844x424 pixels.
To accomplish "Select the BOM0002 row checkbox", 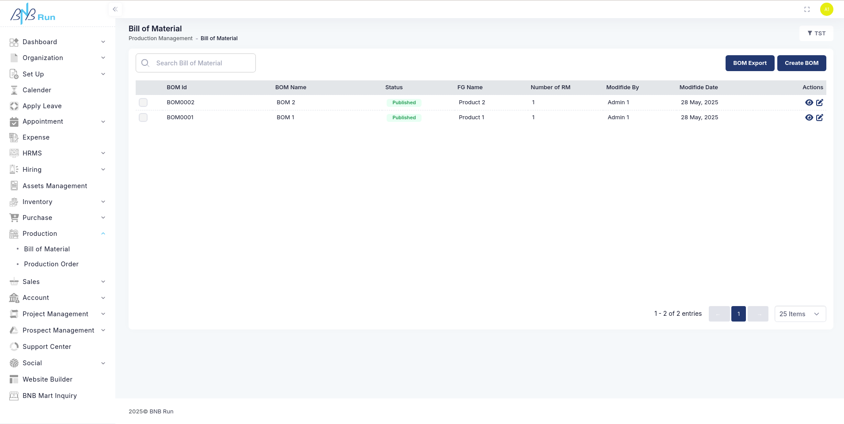I will pos(143,102).
